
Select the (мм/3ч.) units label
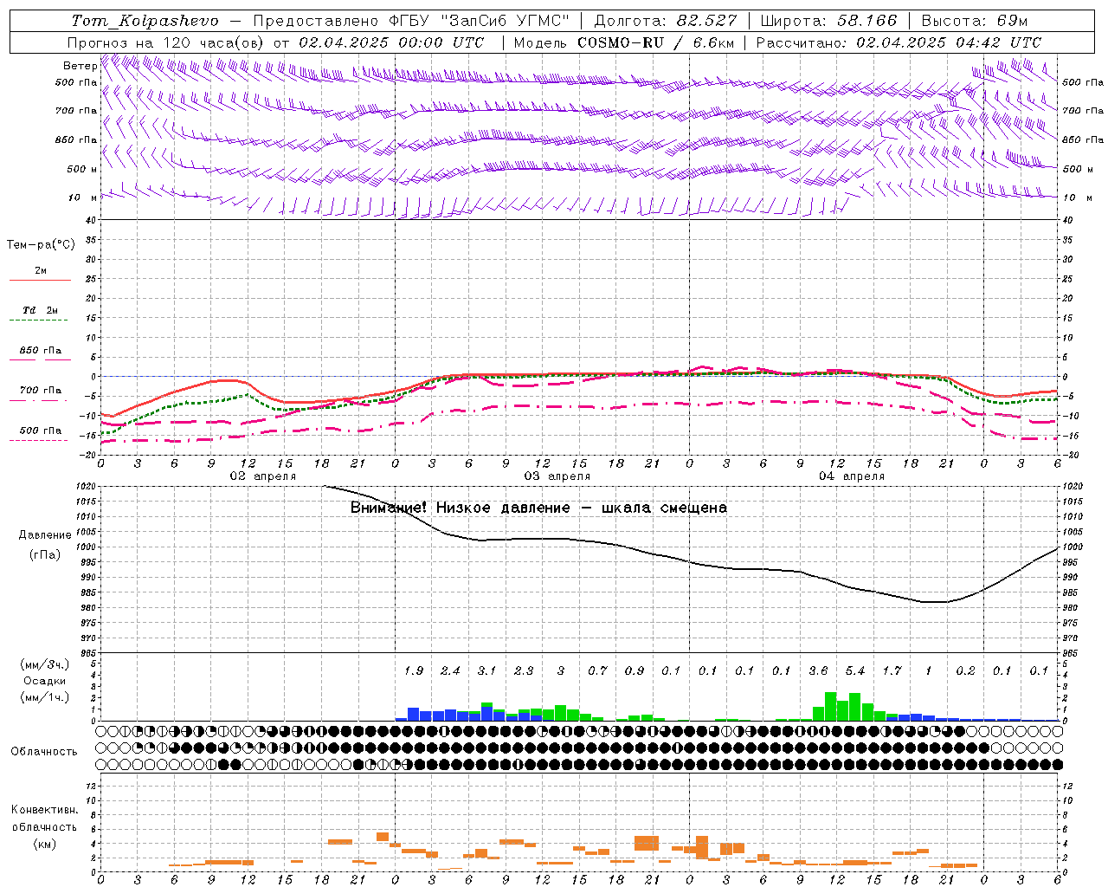coord(45,664)
